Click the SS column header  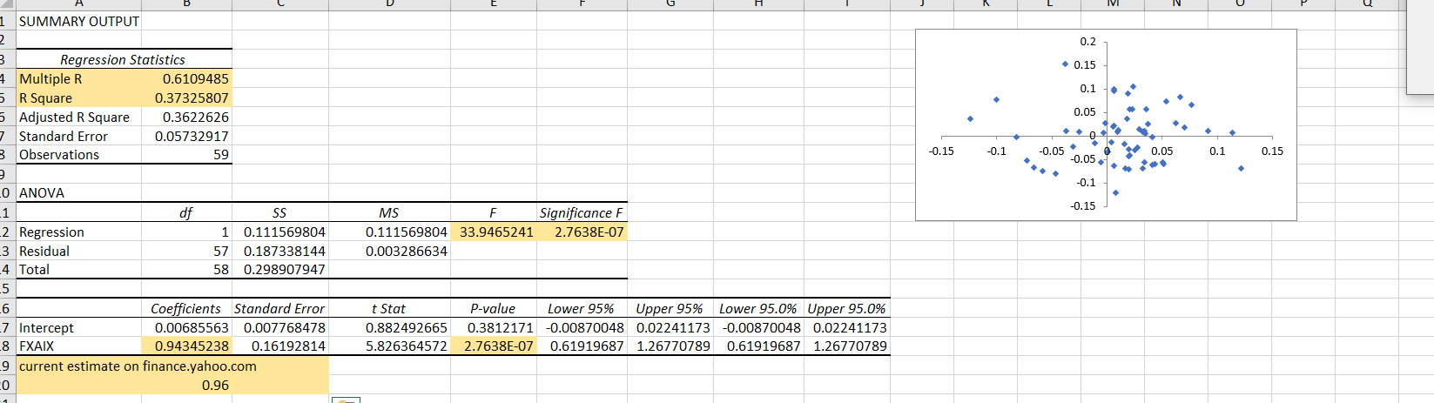tap(280, 212)
